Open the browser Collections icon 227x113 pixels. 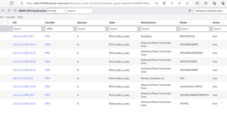[214, 3]
